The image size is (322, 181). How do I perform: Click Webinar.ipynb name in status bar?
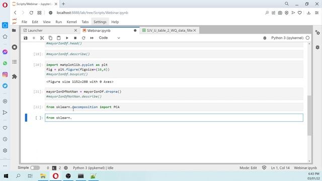click(x=305, y=168)
